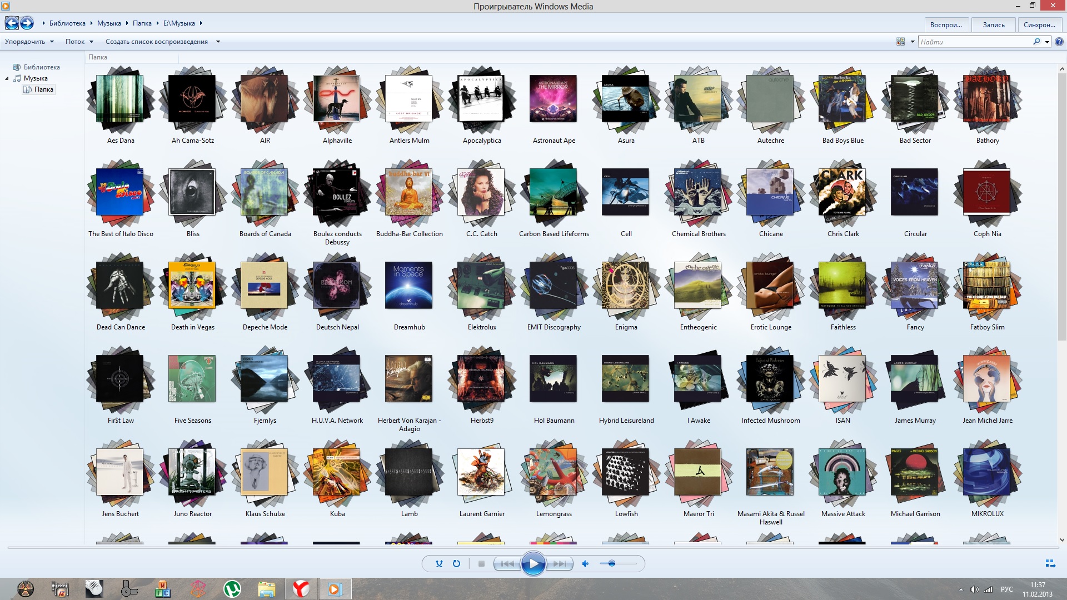Go back with the Back arrow
1067x600 pixels.
(x=12, y=23)
